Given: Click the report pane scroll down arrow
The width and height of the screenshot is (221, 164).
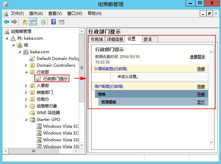Looking at the screenshot, I should [x=211, y=142].
